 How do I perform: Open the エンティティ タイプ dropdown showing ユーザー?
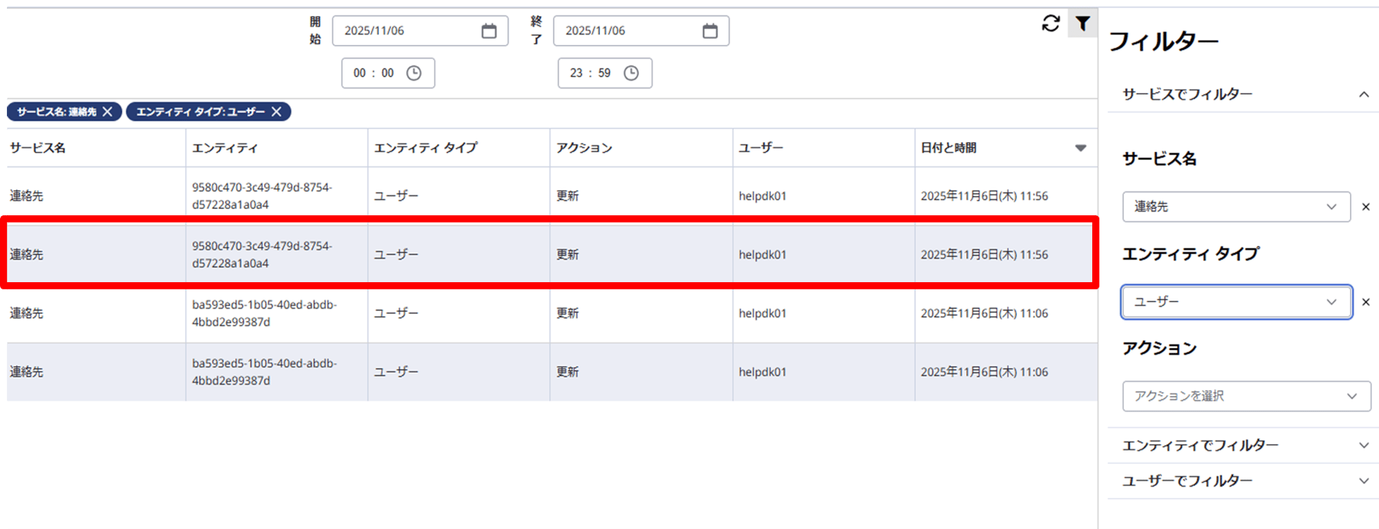tap(1236, 302)
